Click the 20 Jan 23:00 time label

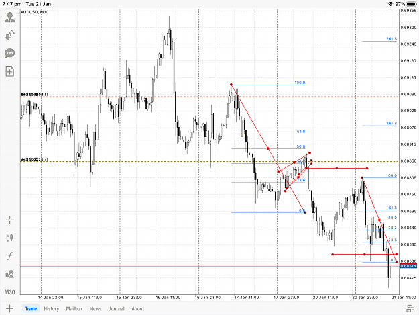pos(365,298)
